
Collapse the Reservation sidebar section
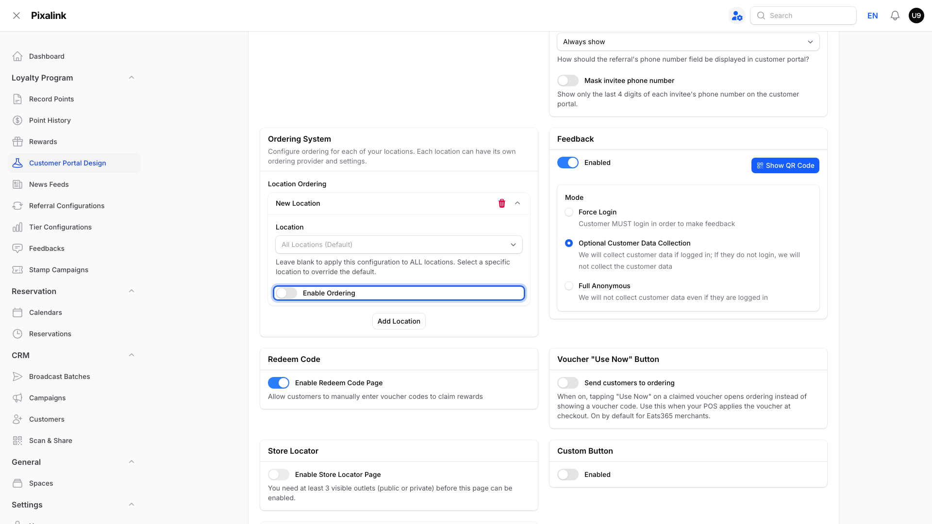click(x=132, y=291)
